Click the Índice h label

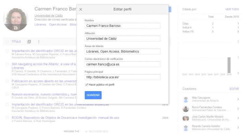tap(187, 28)
